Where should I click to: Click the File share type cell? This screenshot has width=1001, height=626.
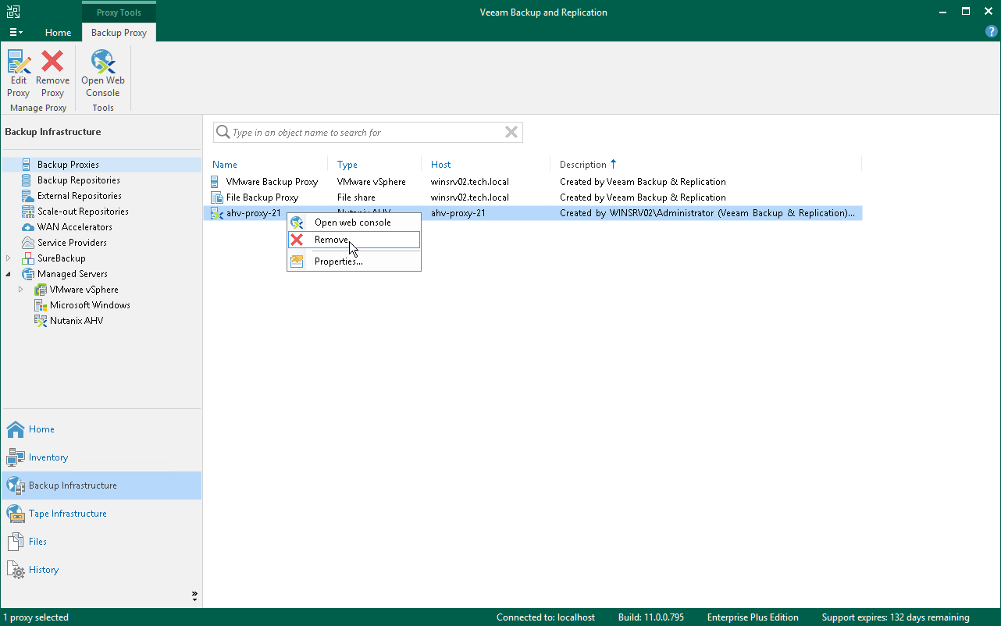[x=356, y=197]
